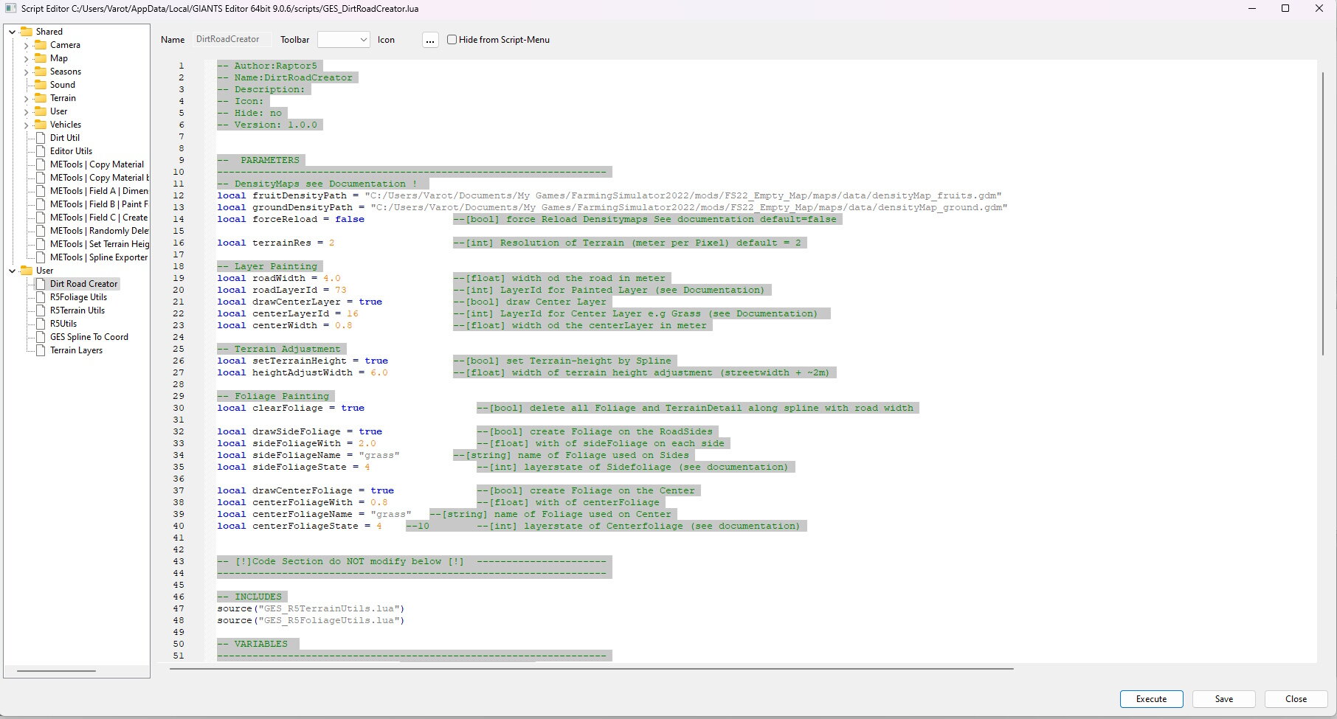Viewport: 1337px width, 719px height.
Task: Click the code editor horizontal scrollbar
Action: click(590, 669)
